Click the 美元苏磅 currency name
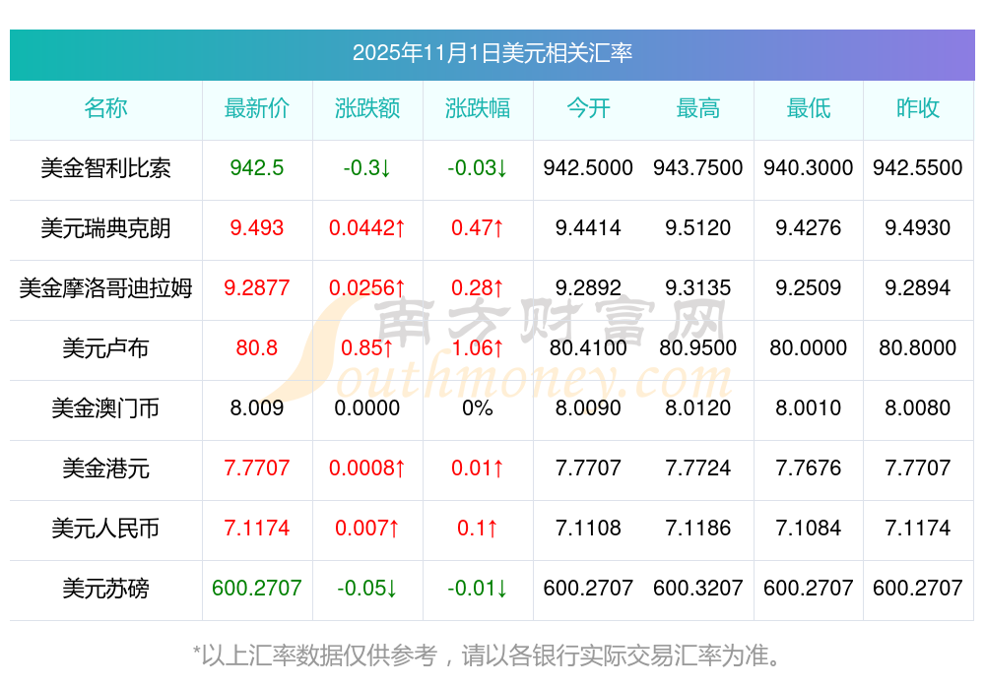Viewport: 985px width, 686px height. 105,589
